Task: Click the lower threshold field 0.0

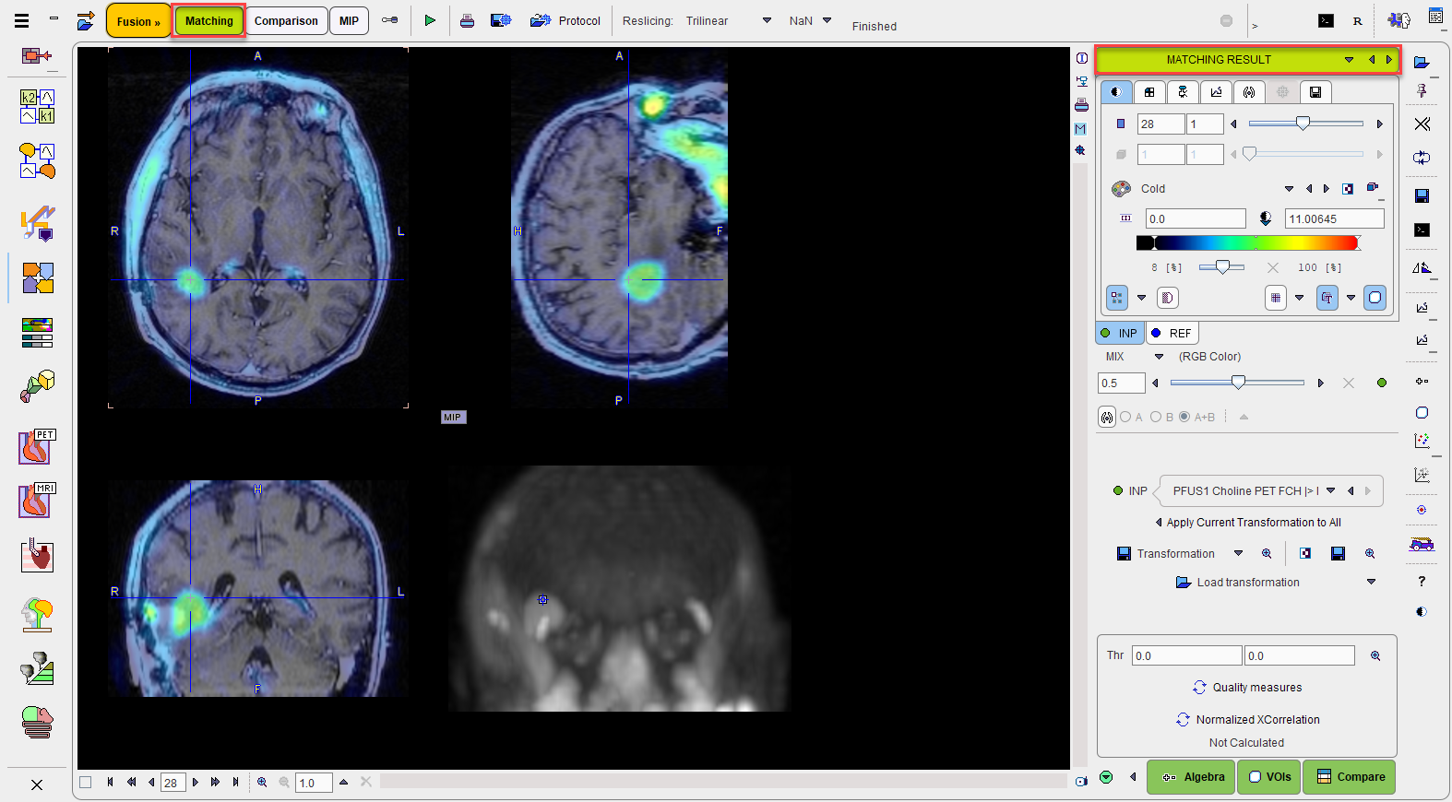Action: click(1196, 218)
